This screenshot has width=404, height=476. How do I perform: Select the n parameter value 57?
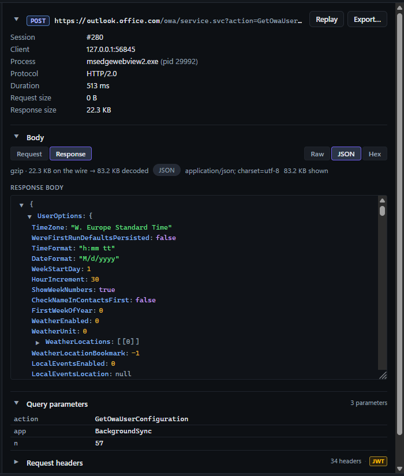99,443
